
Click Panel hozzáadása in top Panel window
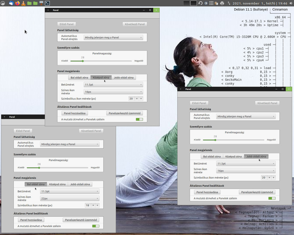click(75, 113)
